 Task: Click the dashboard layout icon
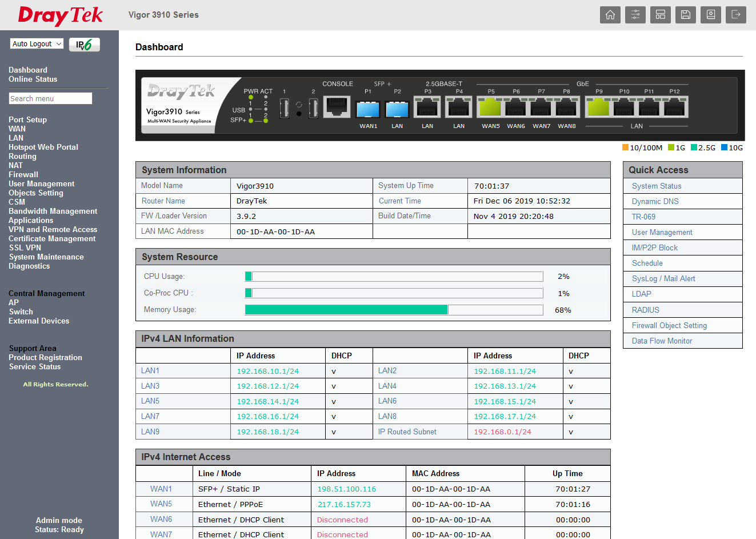tap(660, 15)
